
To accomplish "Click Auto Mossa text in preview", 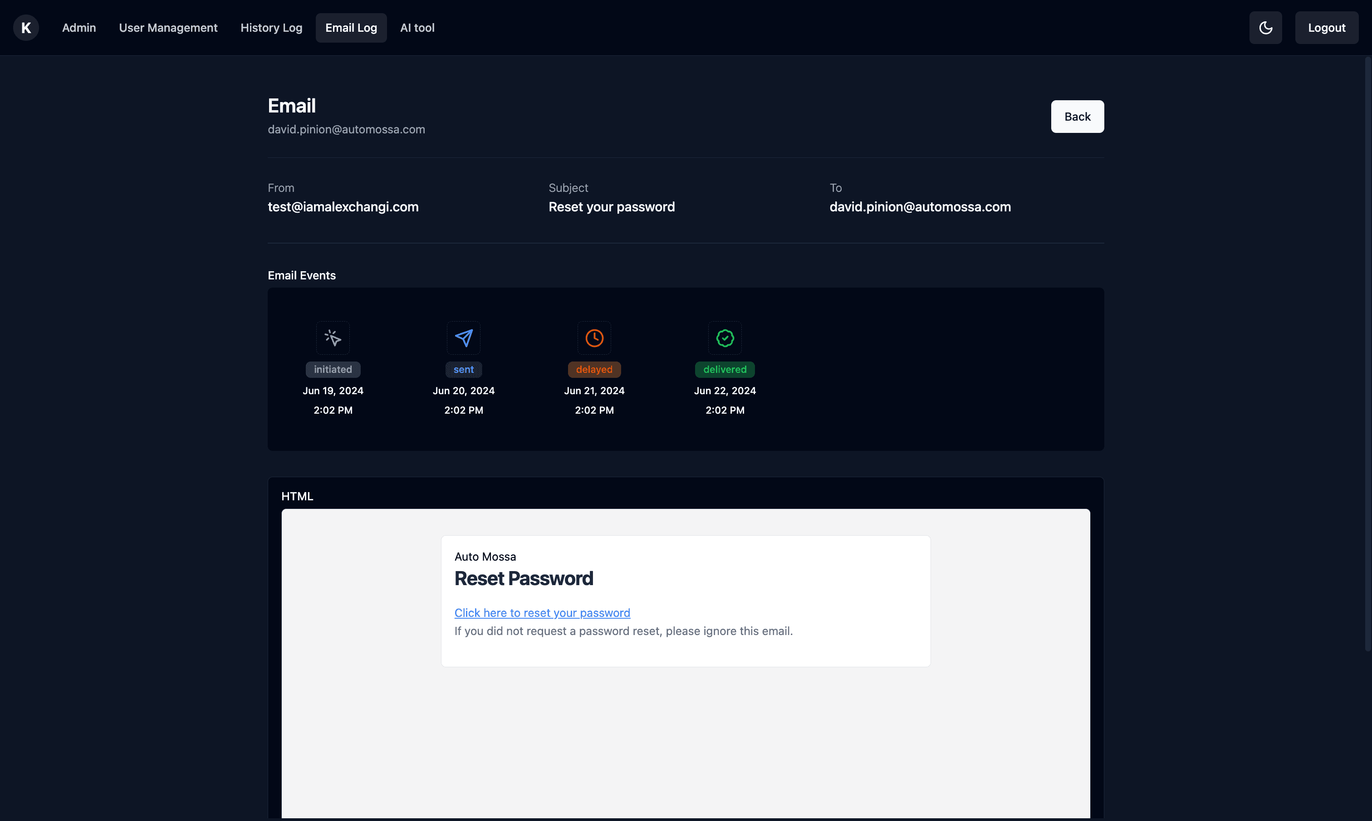I will [x=485, y=557].
